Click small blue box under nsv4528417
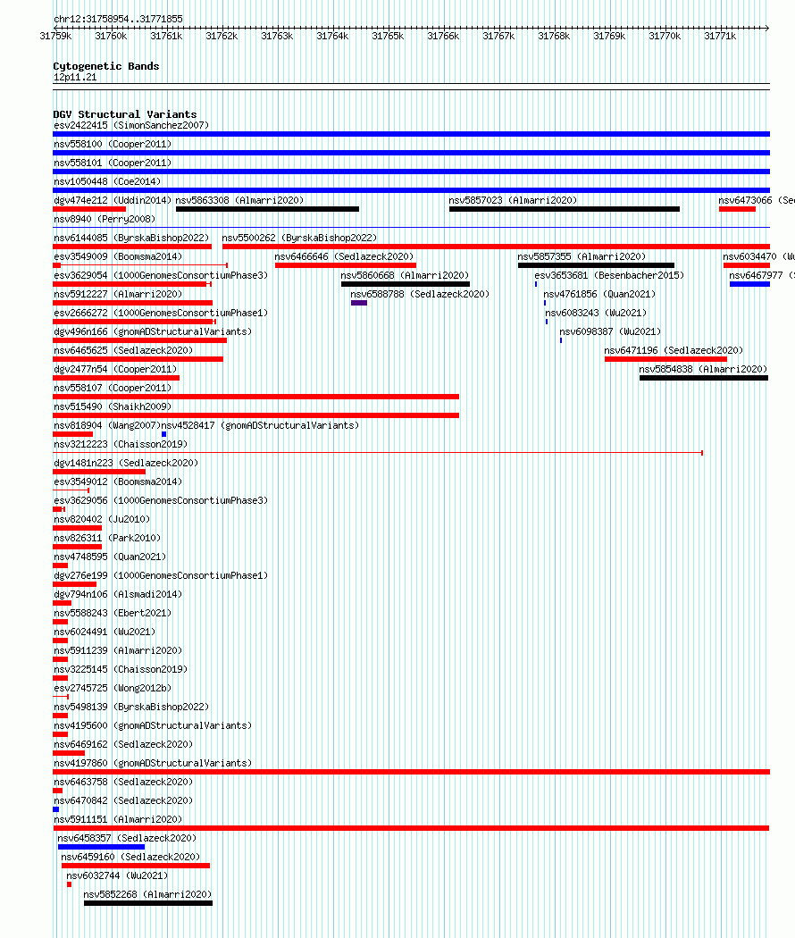The height and width of the screenshot is (938, 795). click(163, 434)
